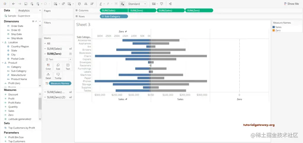The height and width of the screenshot is (143, 303).
Task: Click the Highlight pen icon
Action: [x=101, y=4]
